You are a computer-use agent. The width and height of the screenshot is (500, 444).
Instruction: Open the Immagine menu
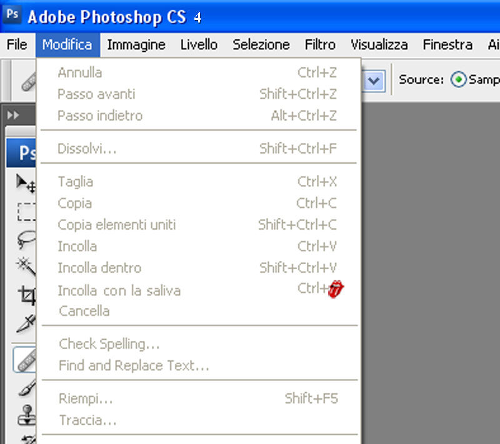[x=136, y=44]
